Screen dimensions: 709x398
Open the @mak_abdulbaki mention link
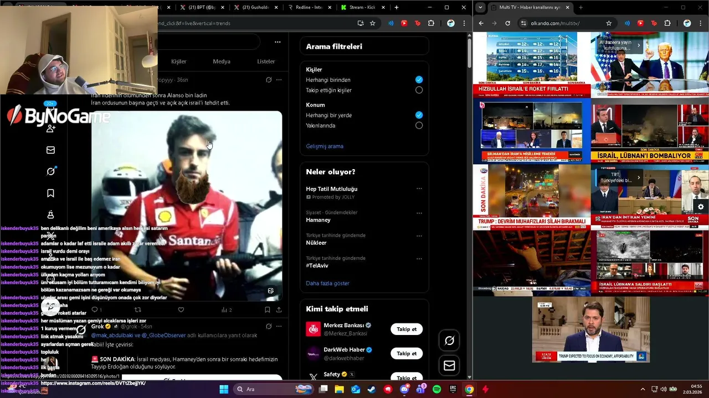click(x=114, y=336)
